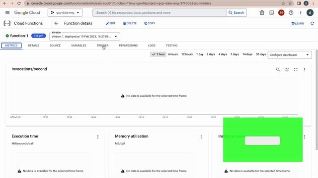This screenshot has height=178, width=318.
Task: Open more options for Memory utilisation chart
Action: click(201, 137)
